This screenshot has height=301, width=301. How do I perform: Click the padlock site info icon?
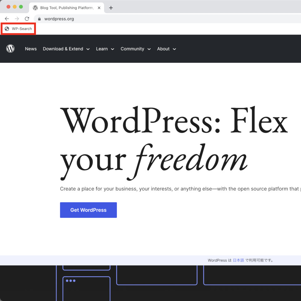(x=39, y=19)
